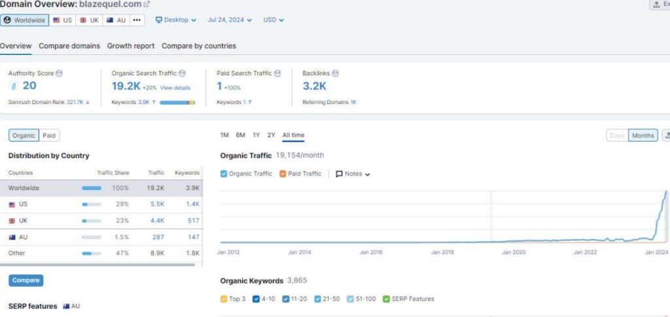The image size is (670, 317).
Task: Toggle the SERP Features checkbox
Action: pyautogui.click(x=386, y=299)
